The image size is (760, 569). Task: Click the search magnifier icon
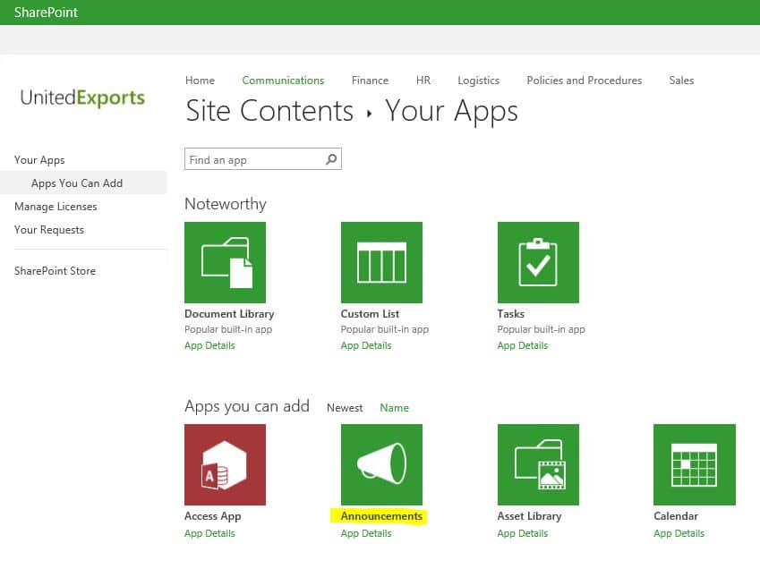point(331,159)
